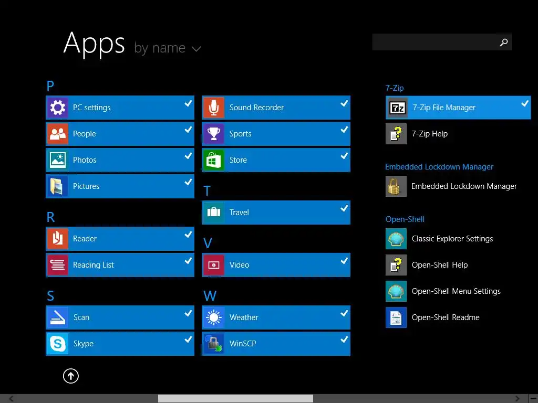Deselect the 7-Zip File Manager checkmark

pos(525,103)
